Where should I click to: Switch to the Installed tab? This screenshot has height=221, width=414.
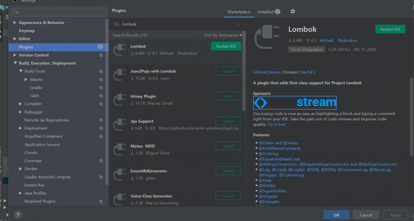(269, 12)
